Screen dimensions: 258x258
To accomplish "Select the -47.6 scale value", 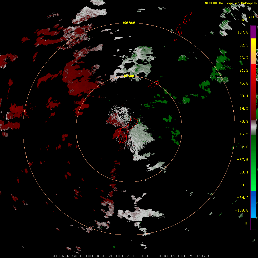I will tap(243, 160).
